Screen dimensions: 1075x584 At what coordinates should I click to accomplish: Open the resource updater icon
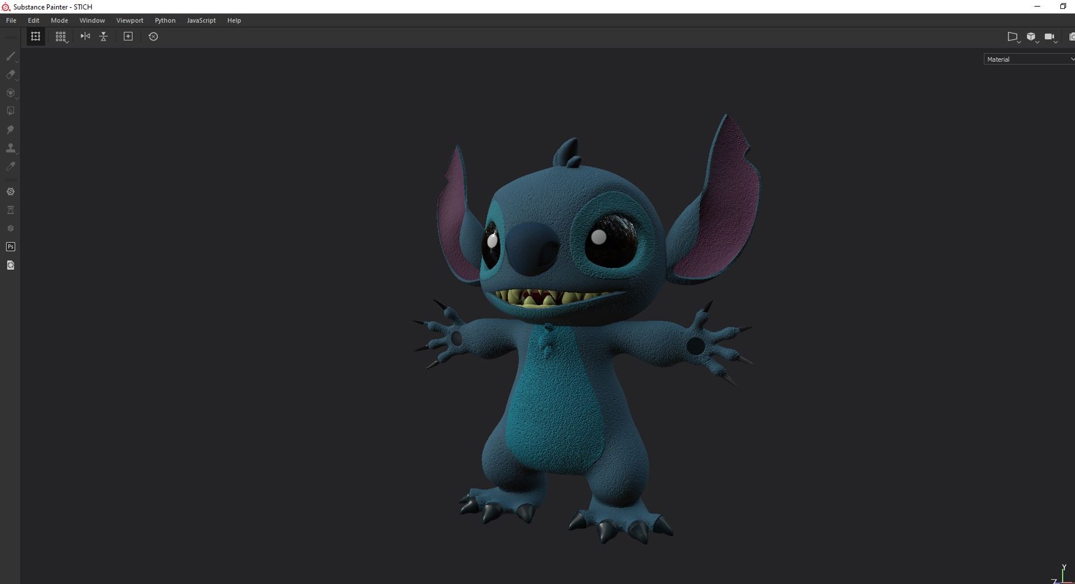pyautogui.click(x=10, y=265)
